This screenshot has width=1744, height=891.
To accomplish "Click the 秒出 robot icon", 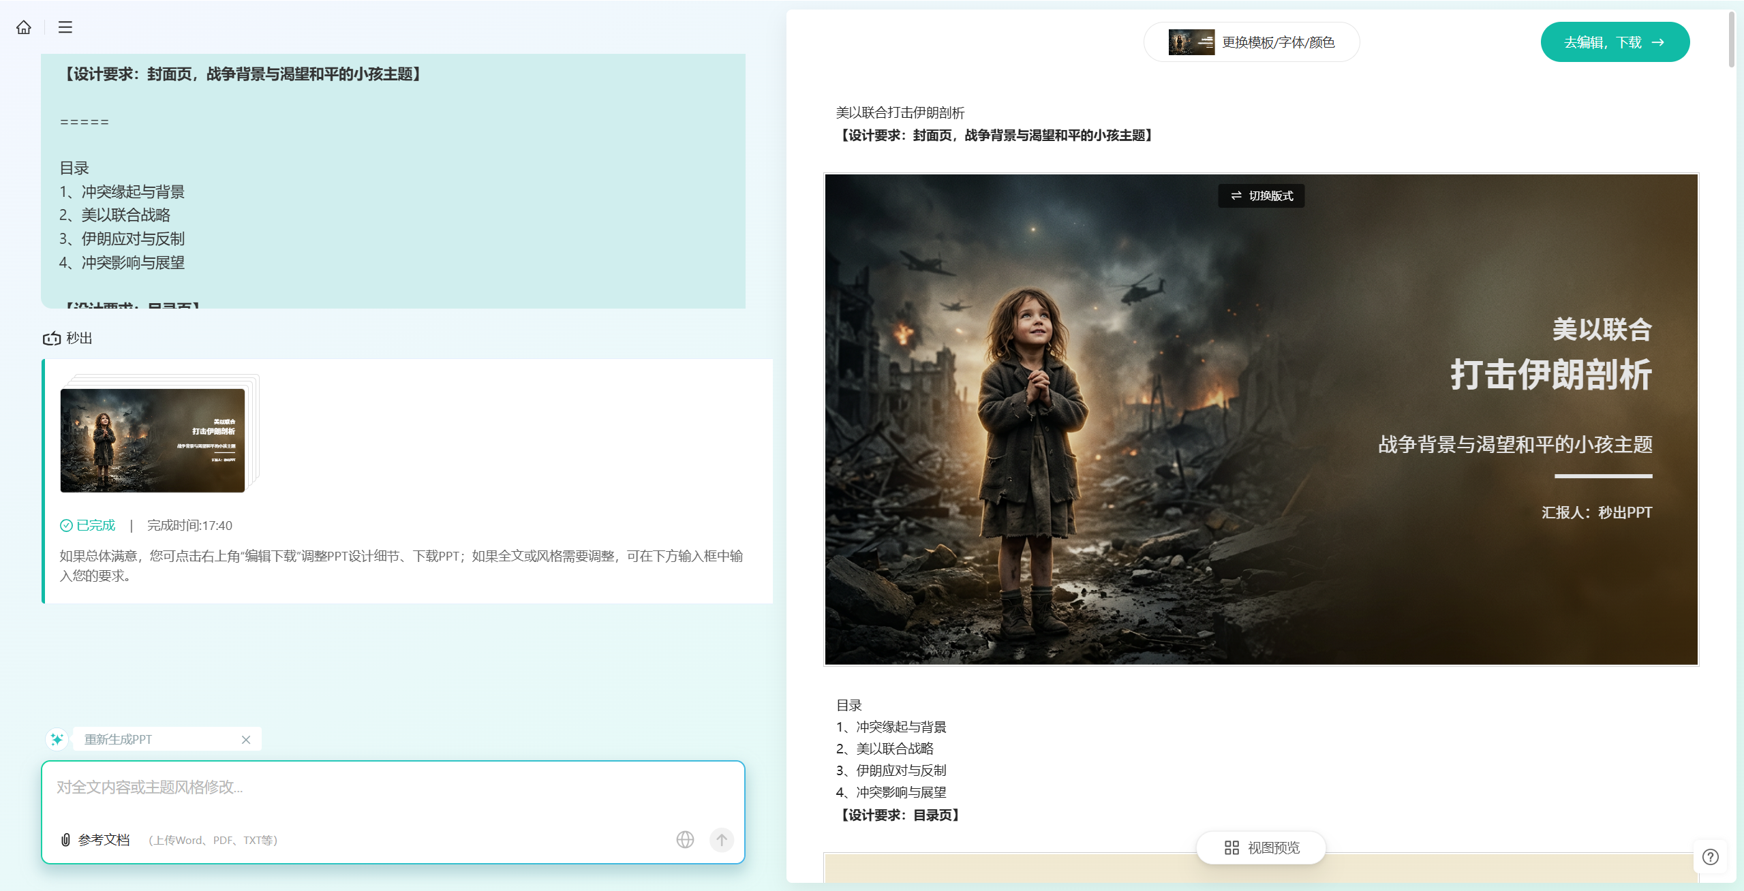I will tap(52, 339).
